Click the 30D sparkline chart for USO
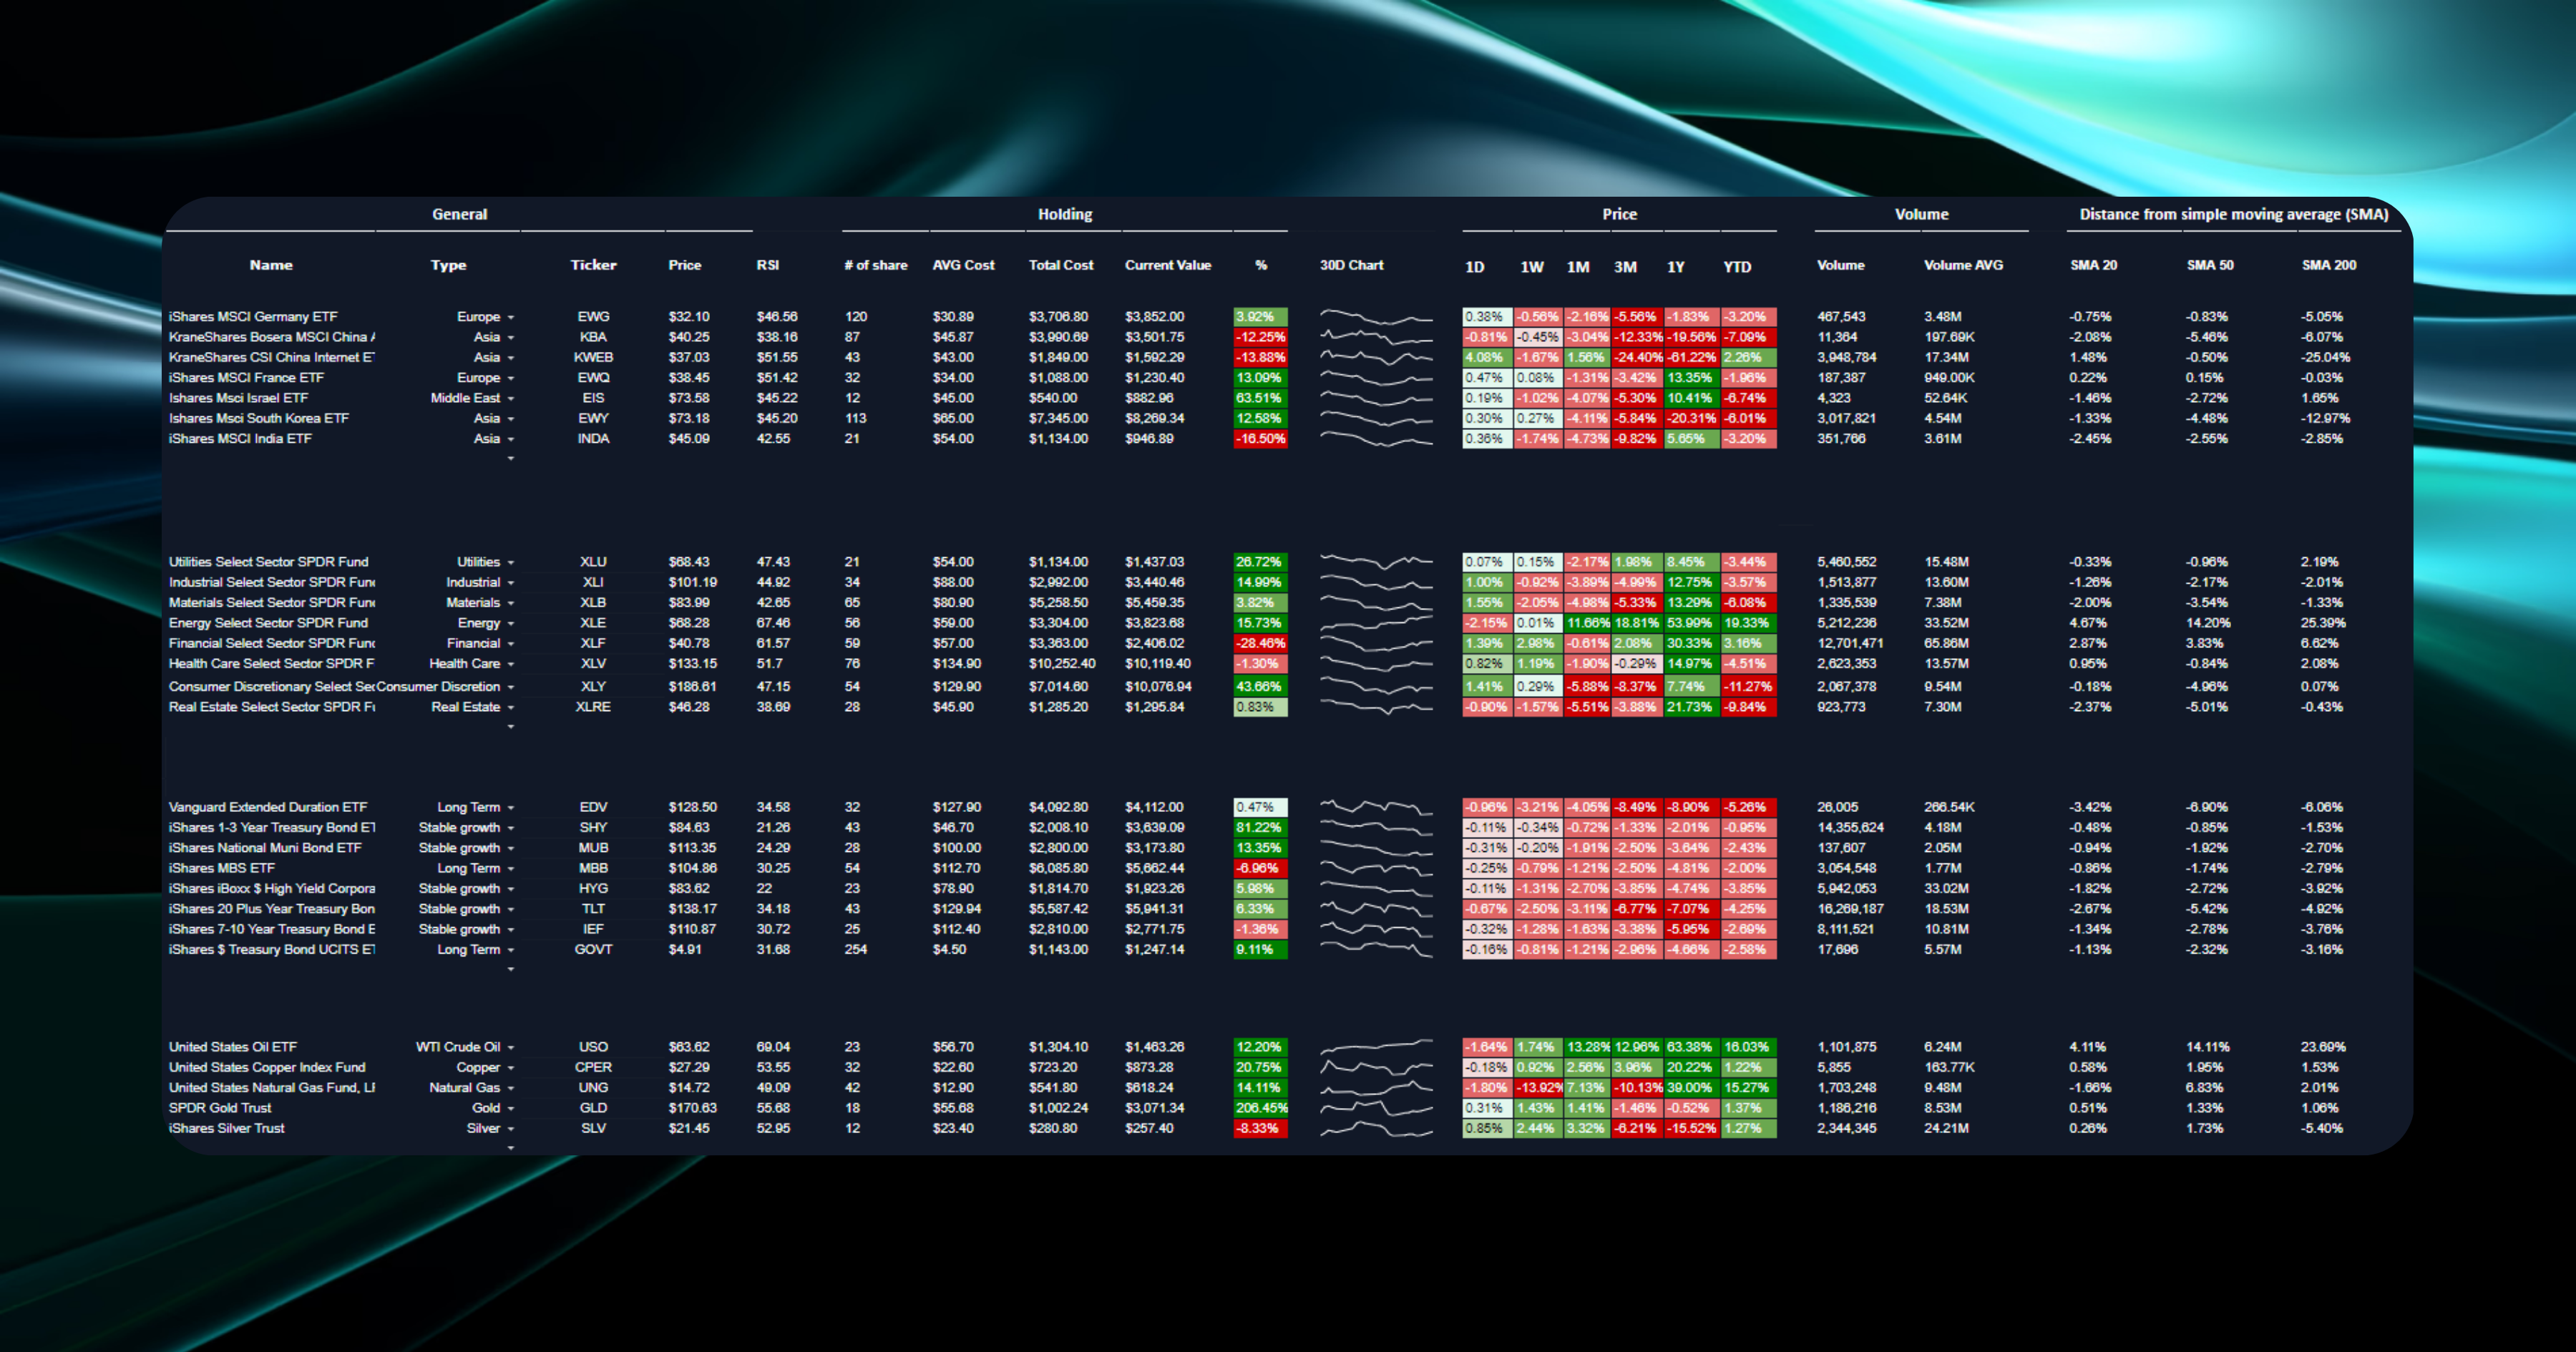2576x1352 pixels. (x=1375, y=1047)
